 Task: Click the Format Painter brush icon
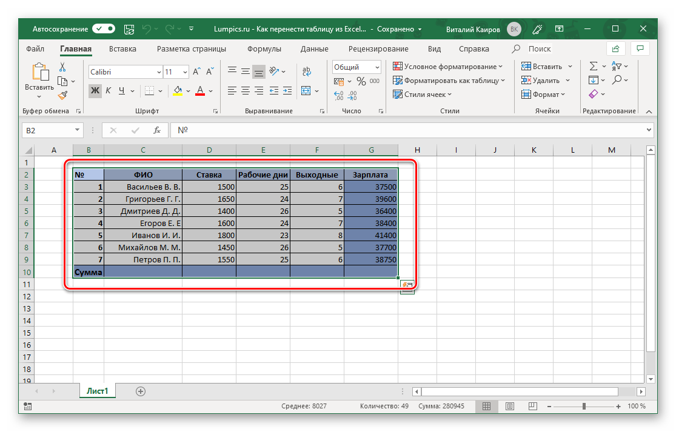pyautogui.click(x=62, y=95)
